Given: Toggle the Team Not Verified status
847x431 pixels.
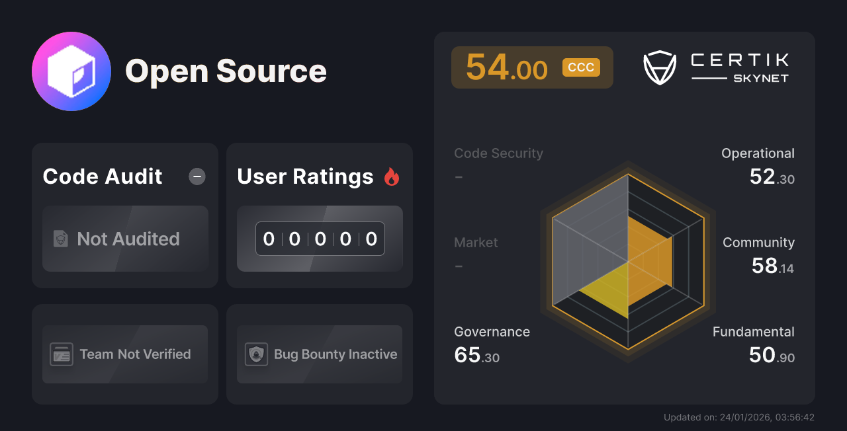Looking at the screenshot, I should 124,354.
